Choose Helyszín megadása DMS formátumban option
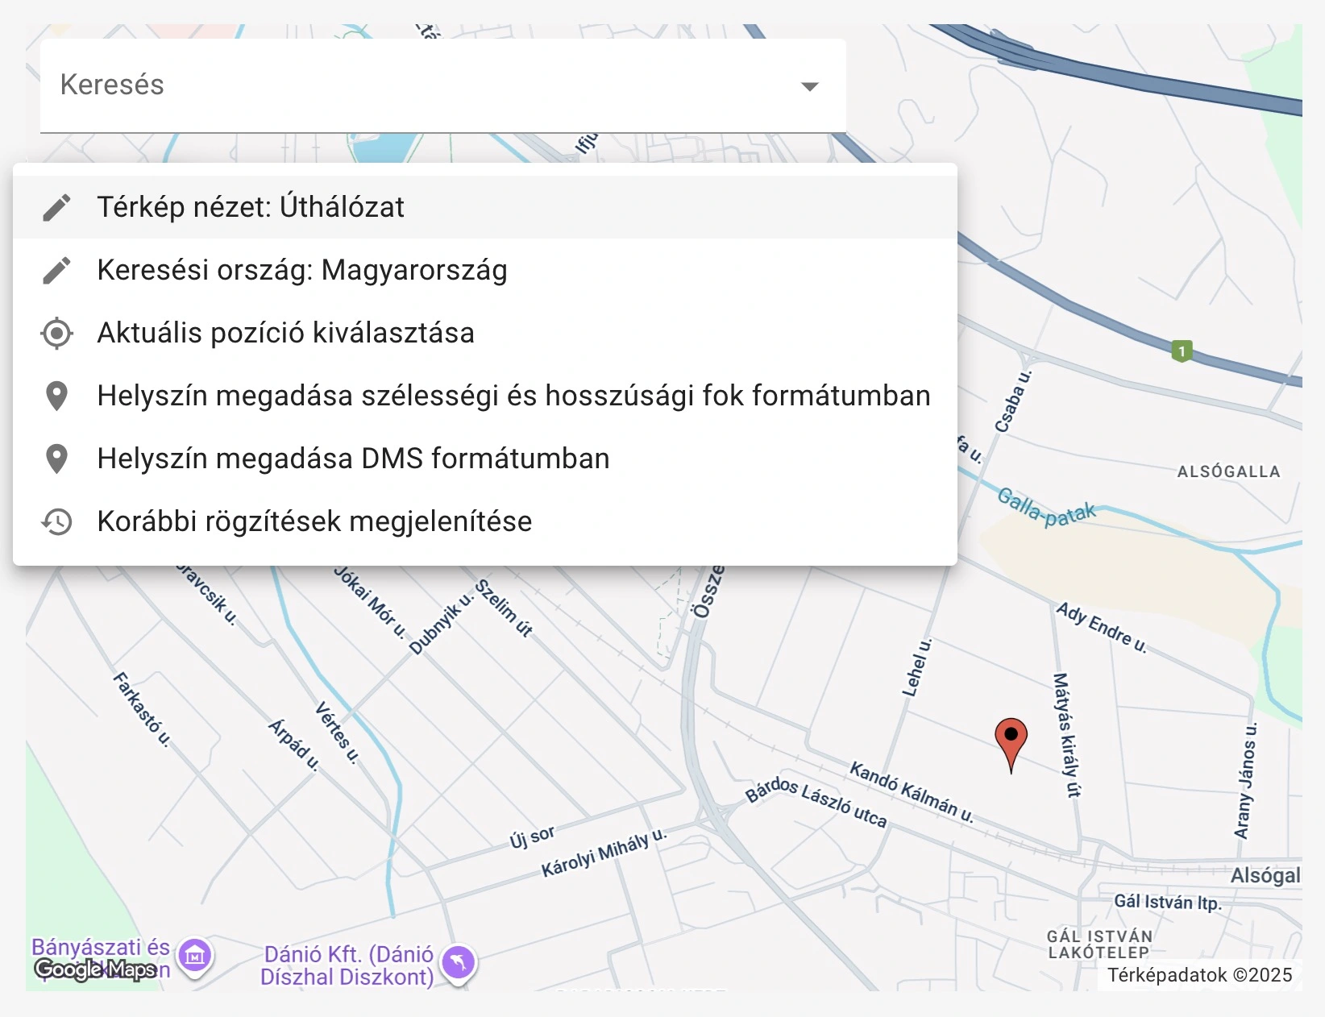Viewport: 1325px width, 1017px height. [x=353, y=458]
